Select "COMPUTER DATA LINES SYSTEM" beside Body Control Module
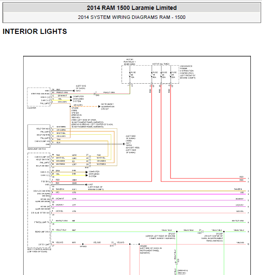The height and width of the screenshot is (275, 262). coord(94,174)
